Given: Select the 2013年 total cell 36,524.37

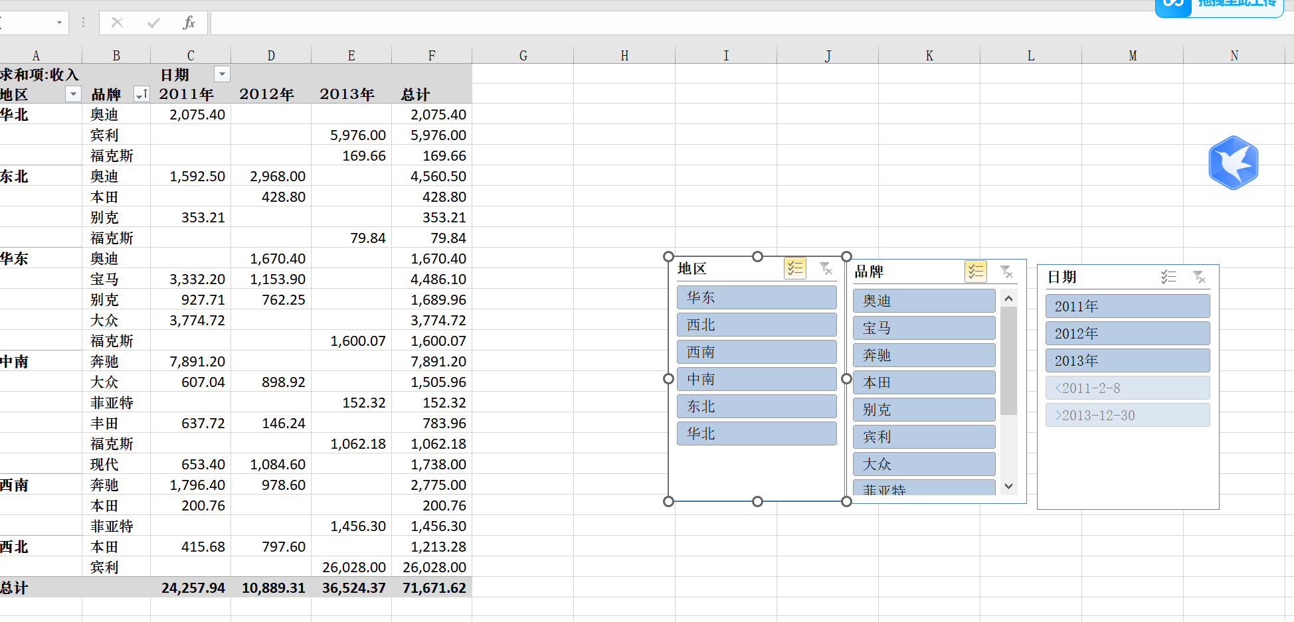Looking at the screenshot, I should pyautogui.click(x=351, y=587).
